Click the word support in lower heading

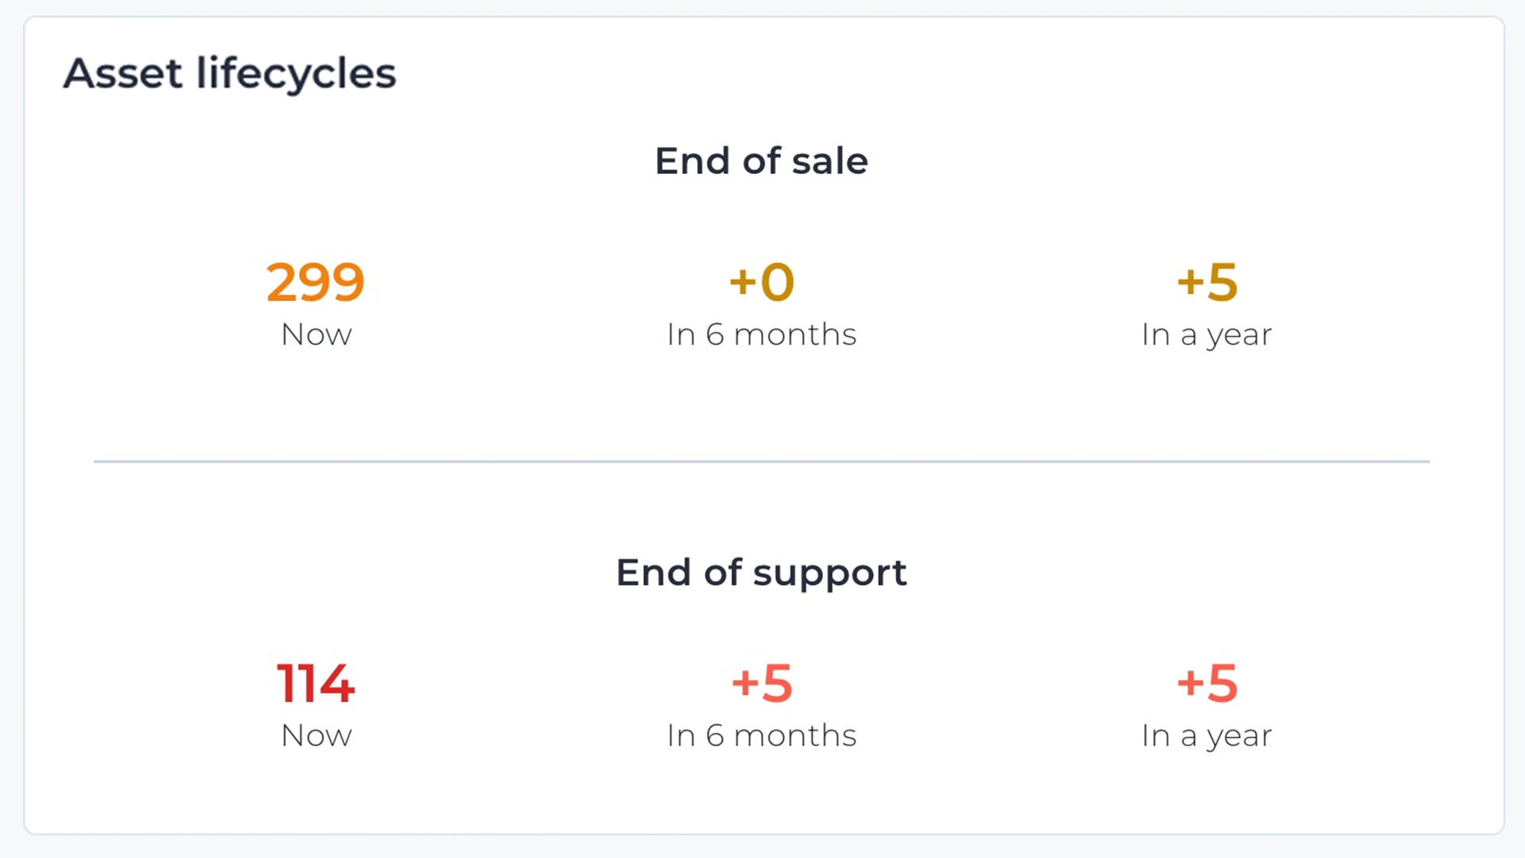click(829, 574)
